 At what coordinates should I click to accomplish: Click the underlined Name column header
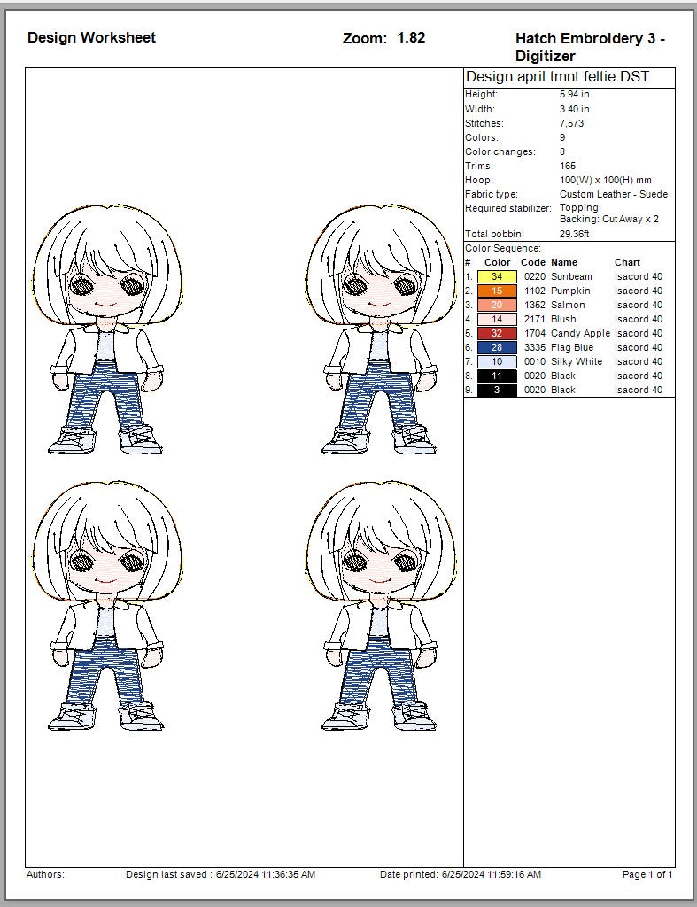pyautogui.click(x=563, y=262)
